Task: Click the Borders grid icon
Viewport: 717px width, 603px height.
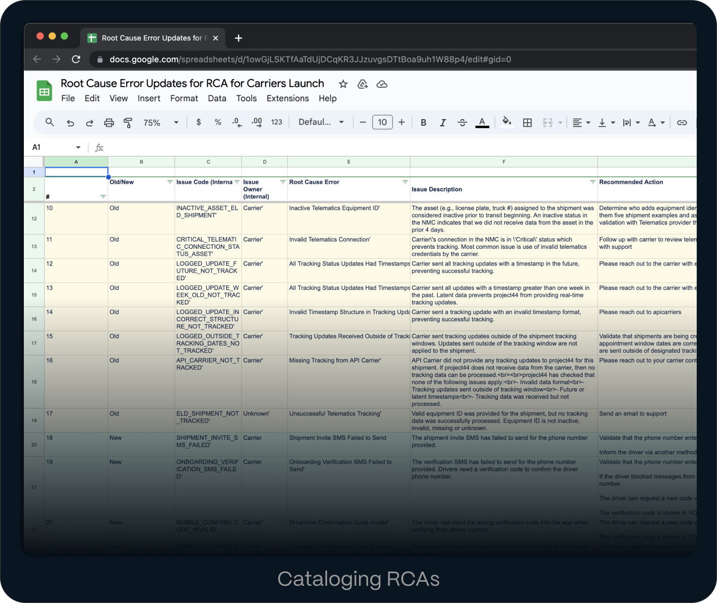Action: pos(527,123)
